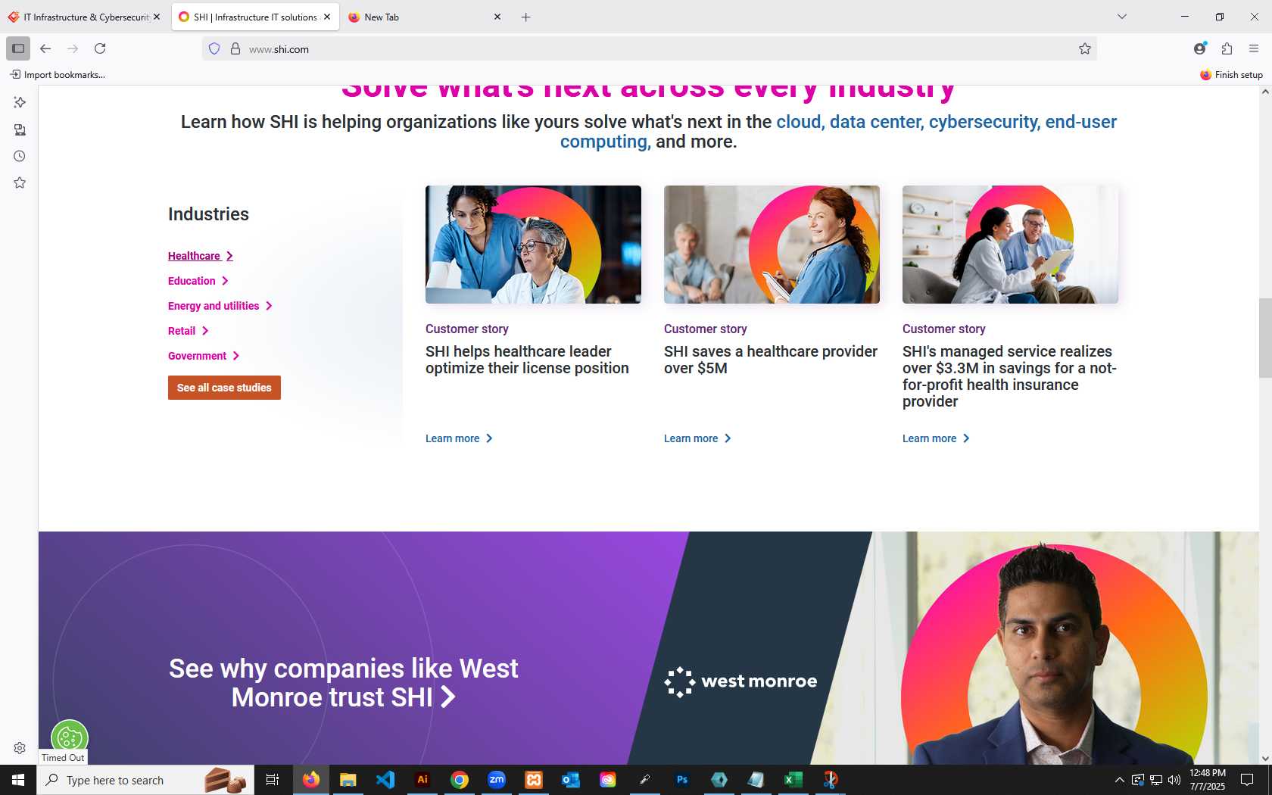Open Task View on taskbar
This screenshot has height=795, width=1272.
(x=273, y=780)
